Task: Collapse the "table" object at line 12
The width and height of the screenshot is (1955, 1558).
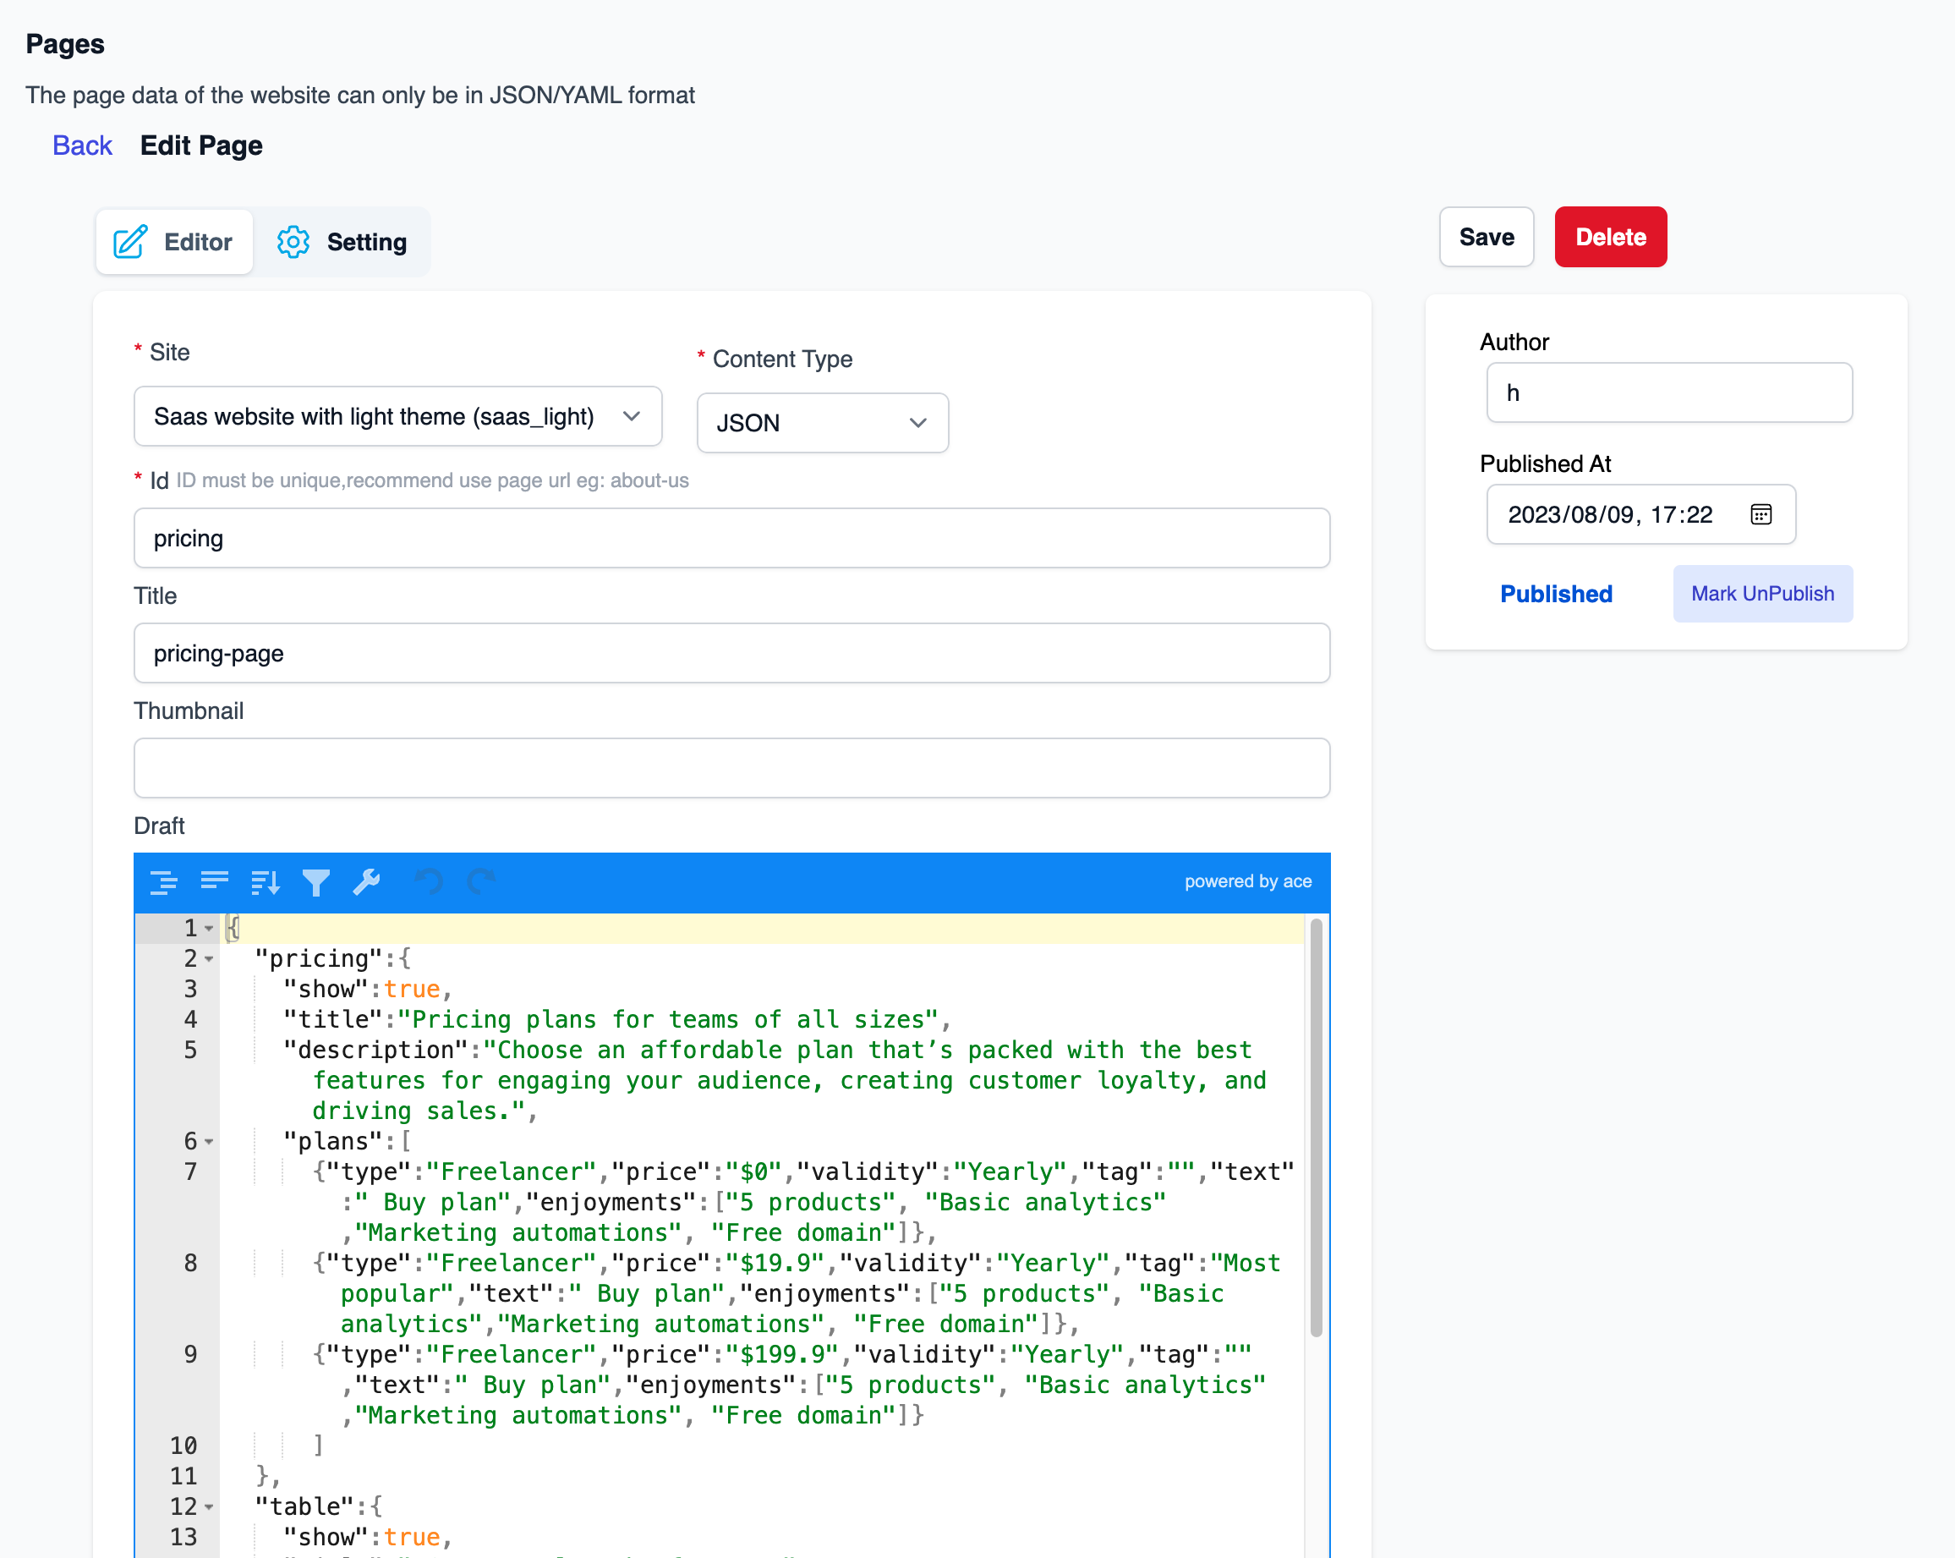Action: (x=210, y=1507)
